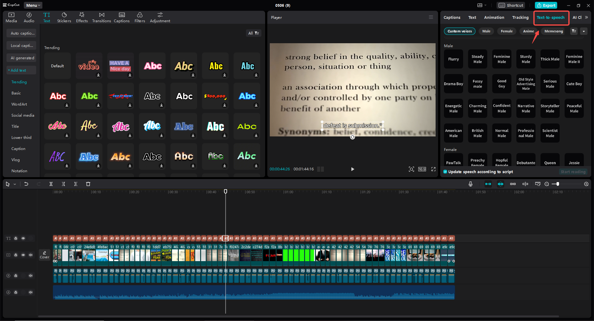Open the Effects panel

(82, 17)
